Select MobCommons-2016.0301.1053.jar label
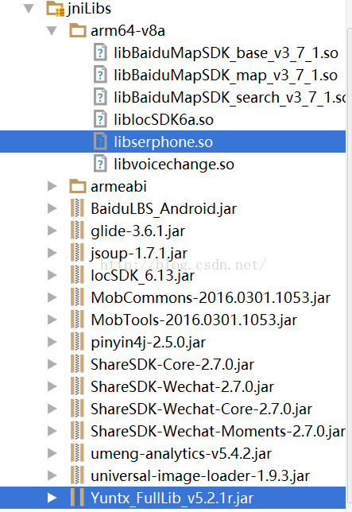Screen dimensions: 352x512 click(211, 298)
